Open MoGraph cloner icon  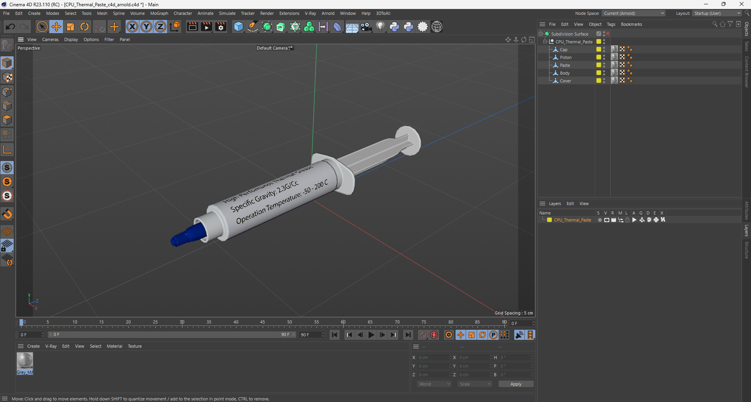coord(309,27)
